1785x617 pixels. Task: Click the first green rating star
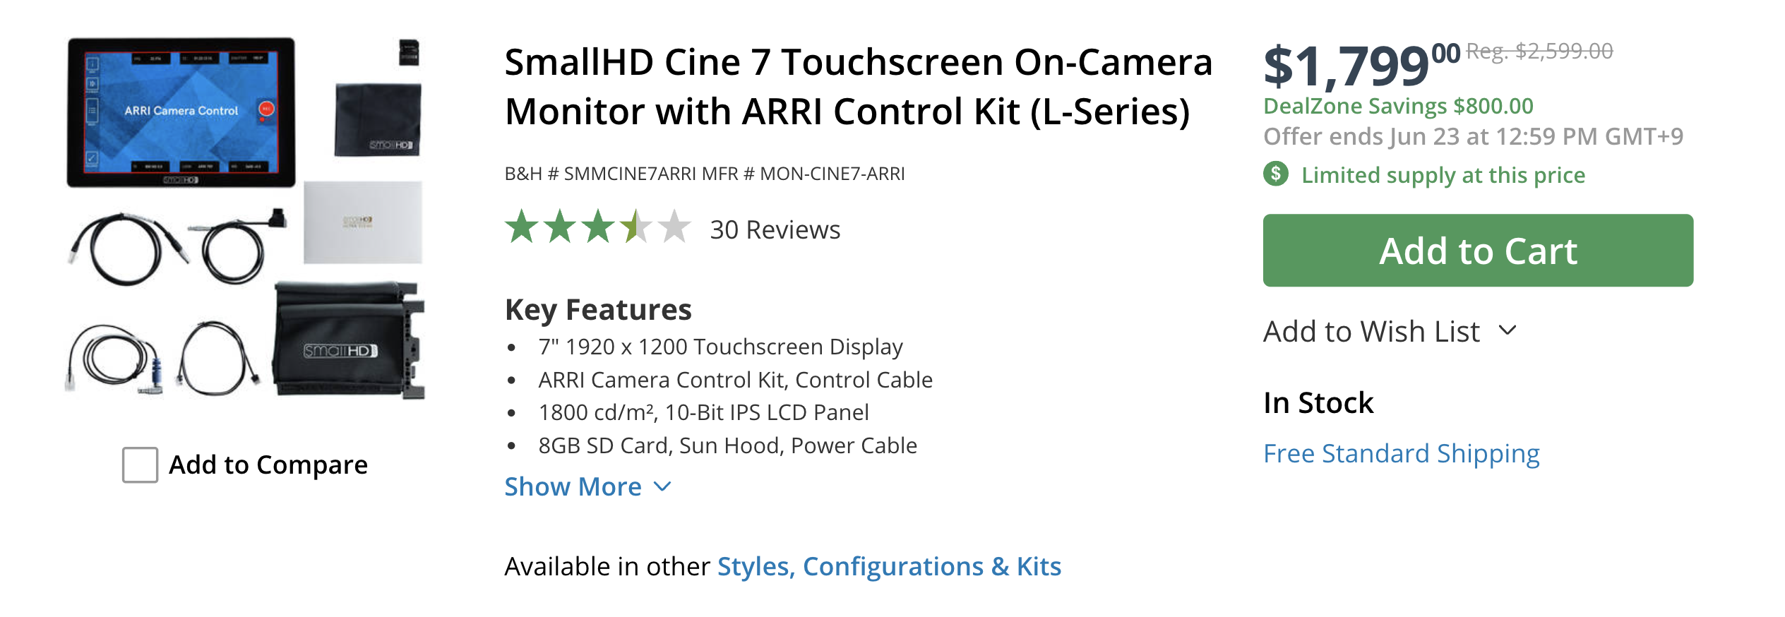(x=522, y=227)
